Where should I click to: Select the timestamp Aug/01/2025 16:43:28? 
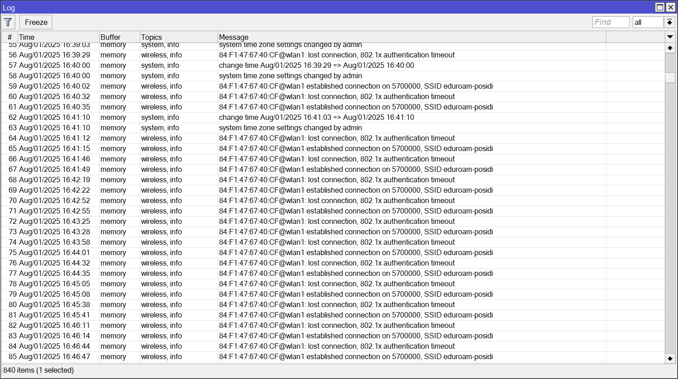click(x=54, y=232)
